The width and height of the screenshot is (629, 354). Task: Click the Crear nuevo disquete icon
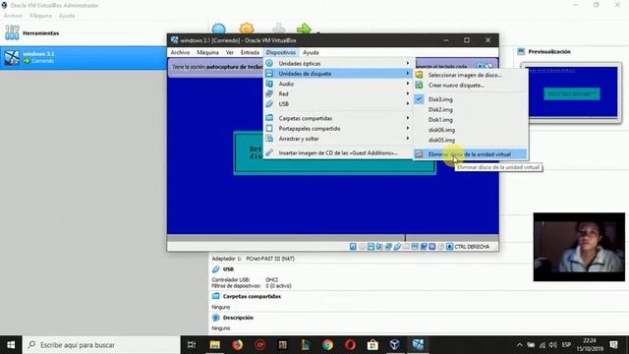419,86
